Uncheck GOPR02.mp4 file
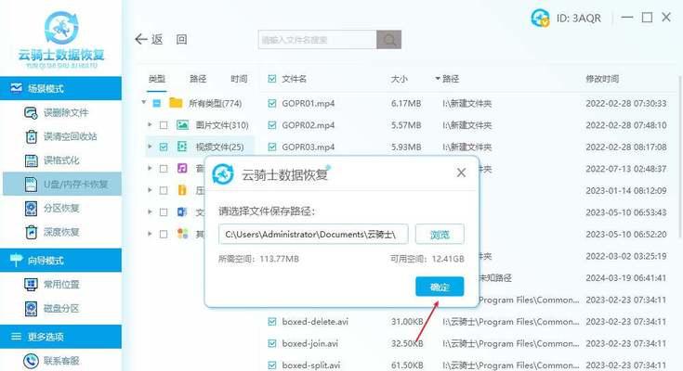The width and height of the screenshot is (683, 371). click(272, 125)
